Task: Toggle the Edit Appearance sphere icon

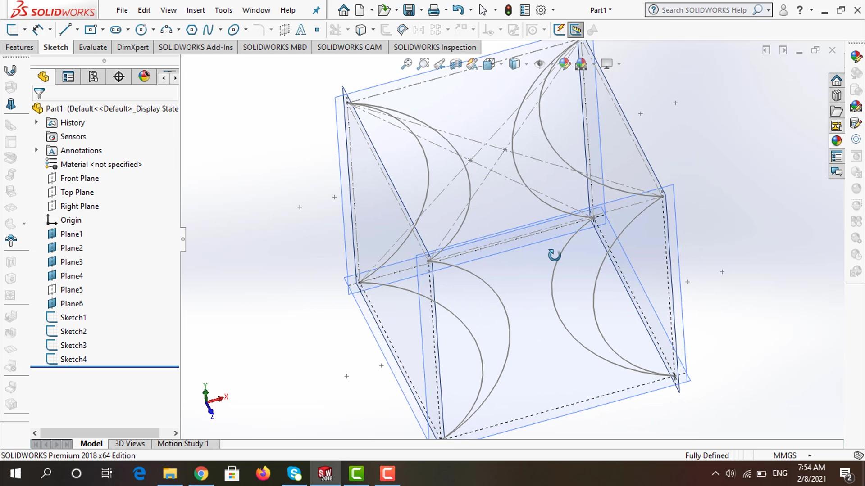Action: 565,63
